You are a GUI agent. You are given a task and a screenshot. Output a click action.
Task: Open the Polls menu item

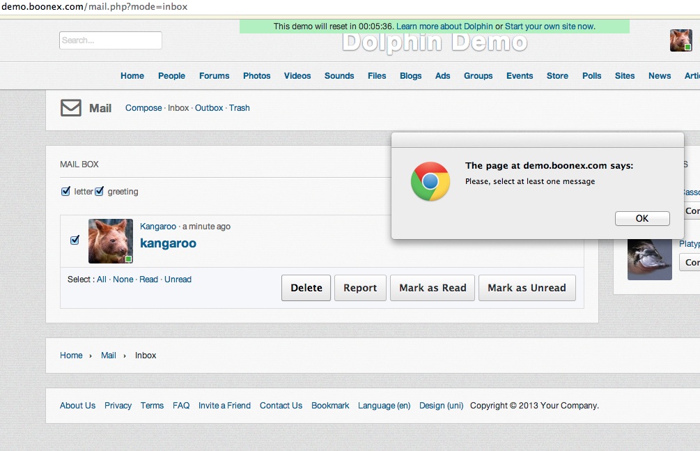pos(591,76)
